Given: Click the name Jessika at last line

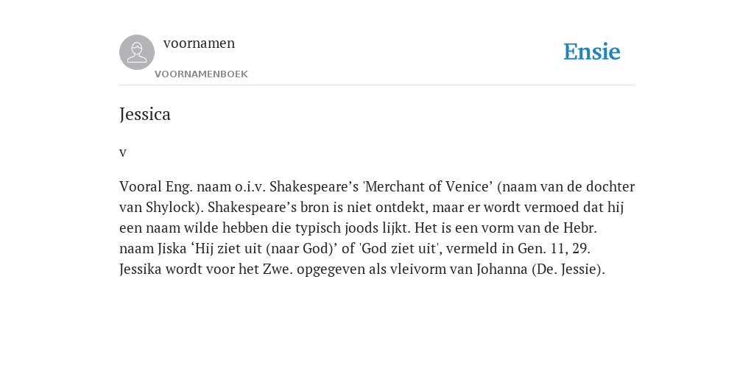Looking at the screenshot, I should point(141,269).
